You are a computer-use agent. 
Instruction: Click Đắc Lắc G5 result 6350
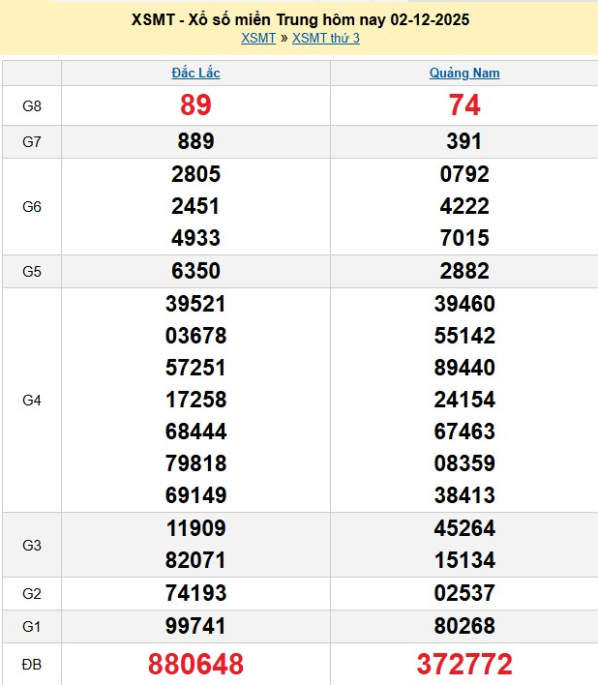(195, 271)
